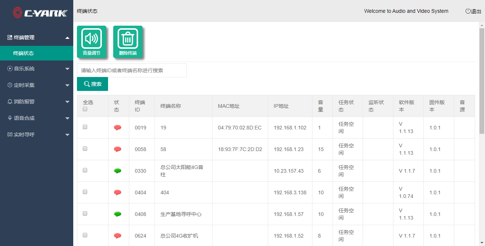Image resolution: width=485 pixels, height=246 pixels.
Task: Click green status icon for terminal 0408
Action: 118,214
